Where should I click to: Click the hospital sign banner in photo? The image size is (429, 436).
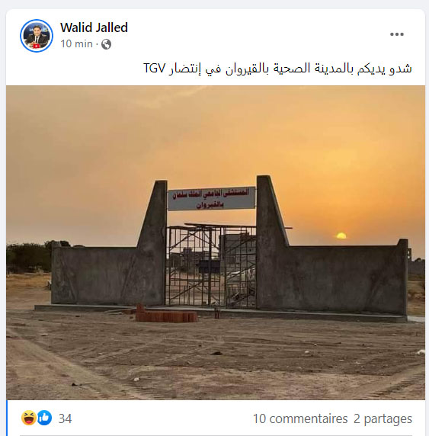pyautogui.click(x=212, y=198)
